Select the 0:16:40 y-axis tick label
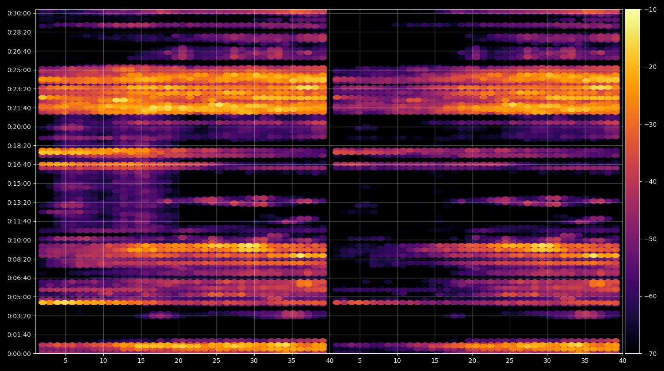 19,164
